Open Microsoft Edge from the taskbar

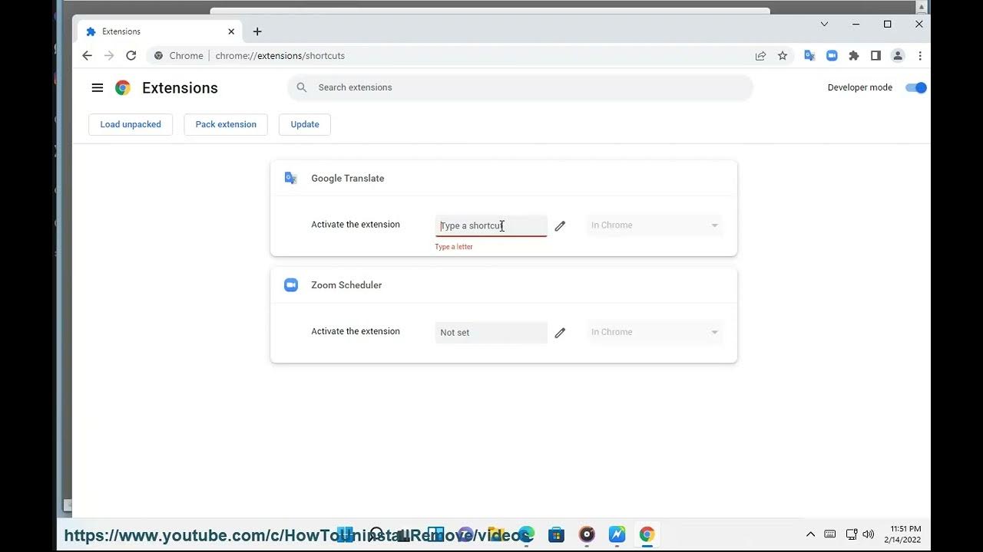click(527, 534)
